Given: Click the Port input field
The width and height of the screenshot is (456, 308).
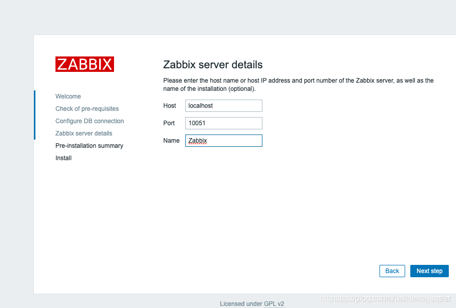Looking at the screenshot, I should pos(224,123).
